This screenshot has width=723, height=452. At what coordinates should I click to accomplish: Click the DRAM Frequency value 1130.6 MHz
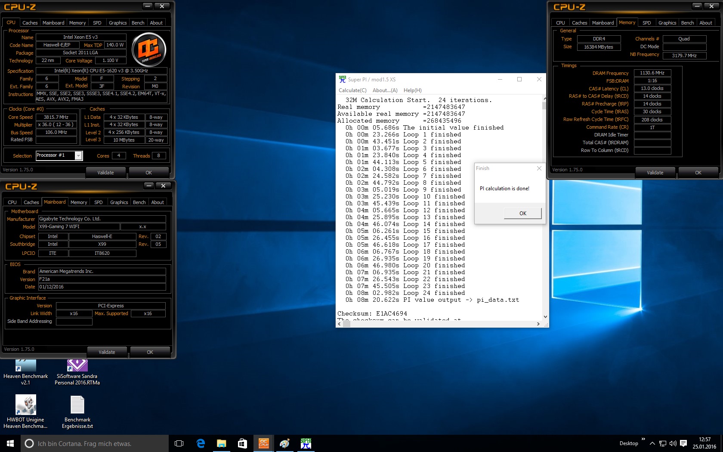tap(652, 73)
